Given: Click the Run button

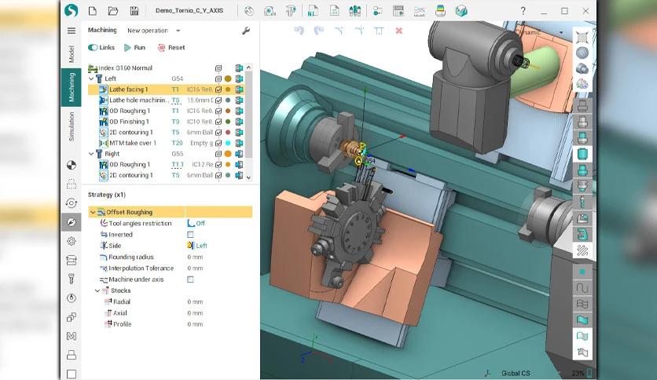Looking at the screenshot, I should 134,48.
